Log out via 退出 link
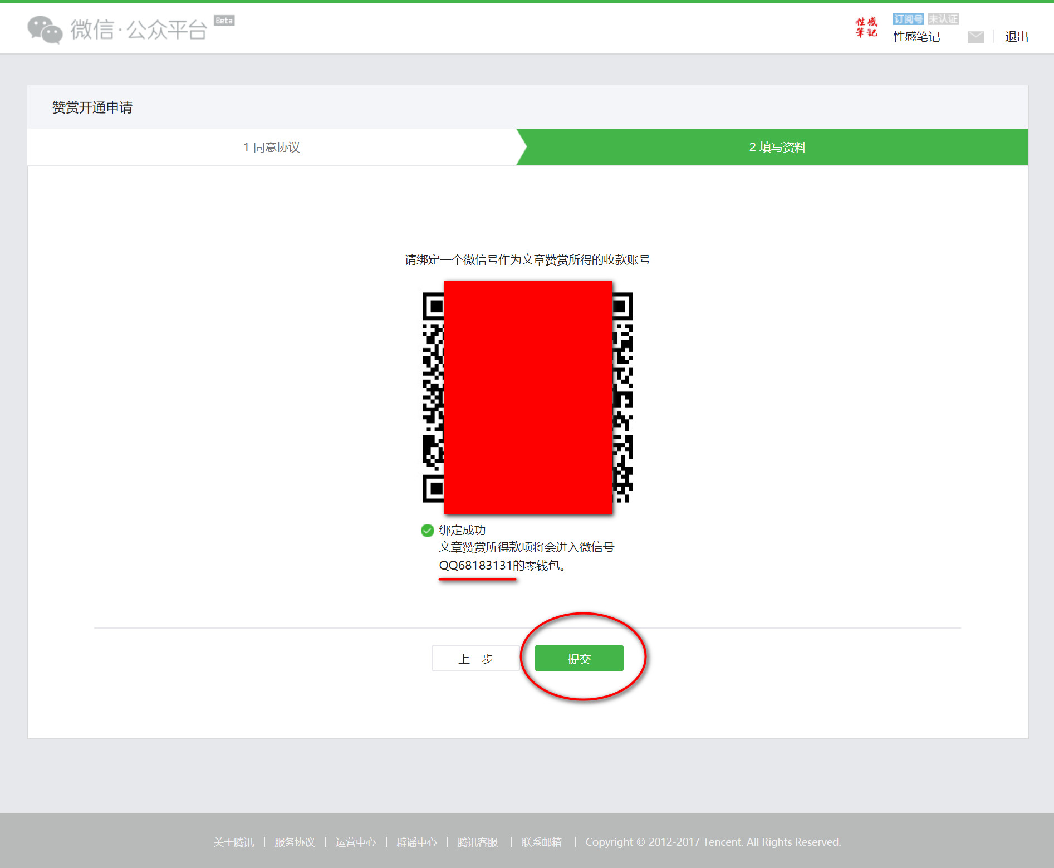The height and width of the screenshot is (868, 1054). pyautogui.click(x=1016, y=37)
